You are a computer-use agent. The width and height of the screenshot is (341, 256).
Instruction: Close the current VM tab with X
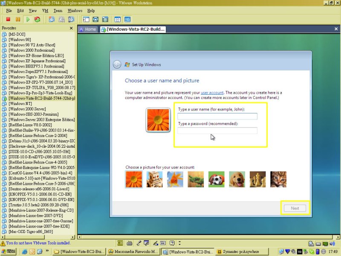(x=336, y=29)
